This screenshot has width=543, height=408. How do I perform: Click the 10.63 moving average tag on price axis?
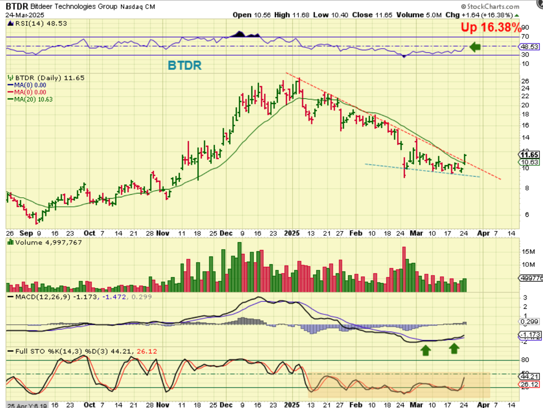tap(529, 162)
